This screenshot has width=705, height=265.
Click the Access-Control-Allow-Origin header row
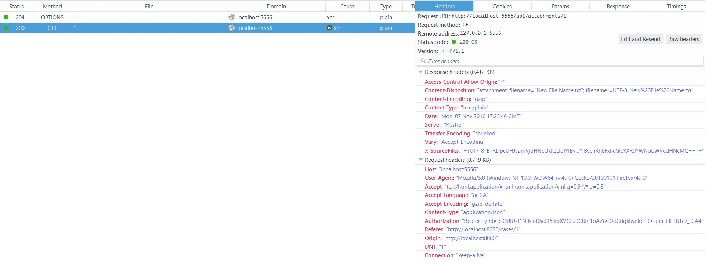(559, 82)
